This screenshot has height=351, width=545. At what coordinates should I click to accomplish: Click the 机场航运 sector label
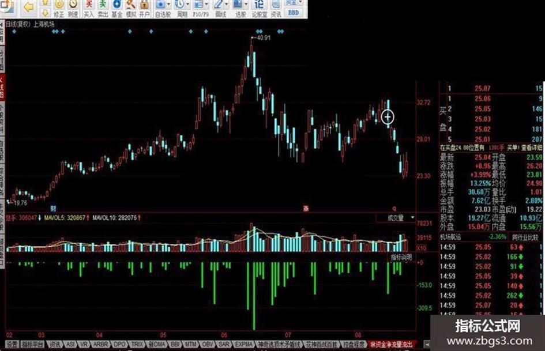[451, 237]
